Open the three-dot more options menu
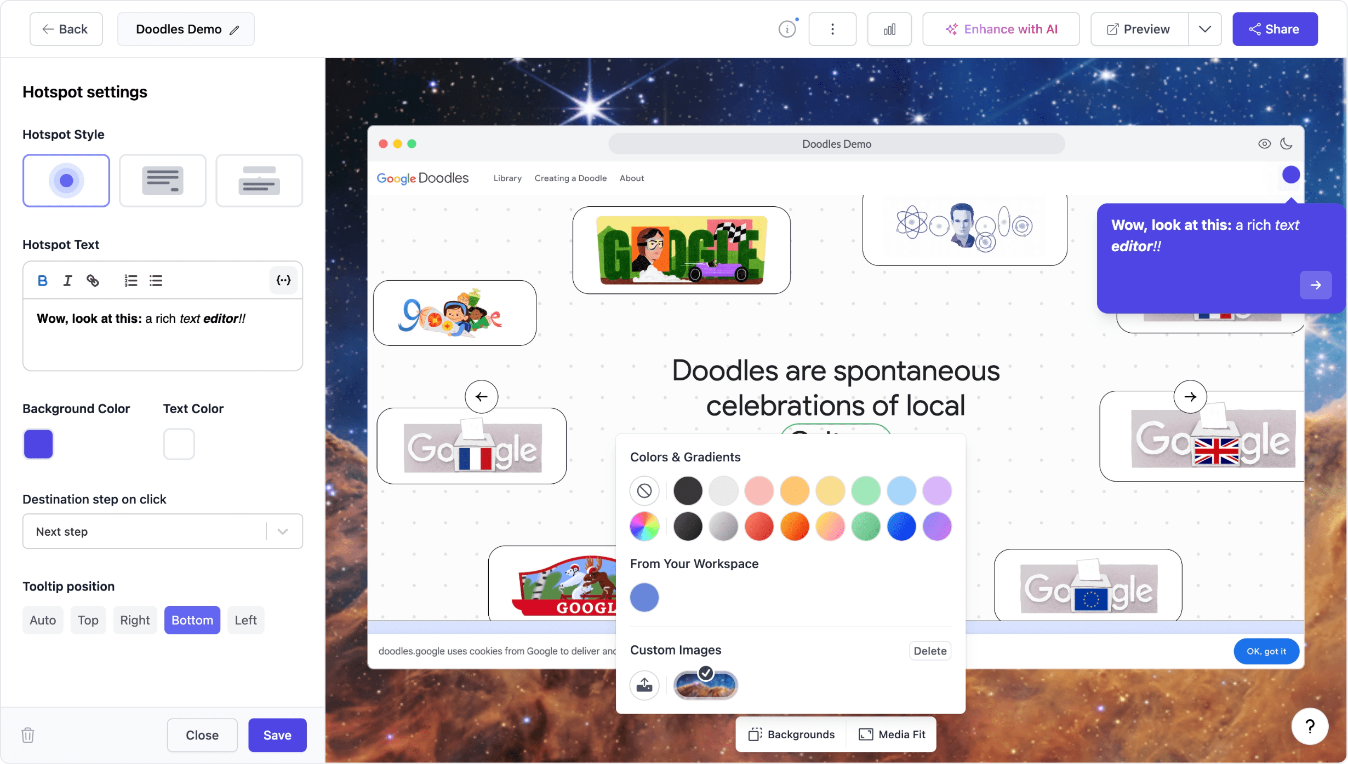Screen dimensions: 1348x764 click(x=832, y=29)
